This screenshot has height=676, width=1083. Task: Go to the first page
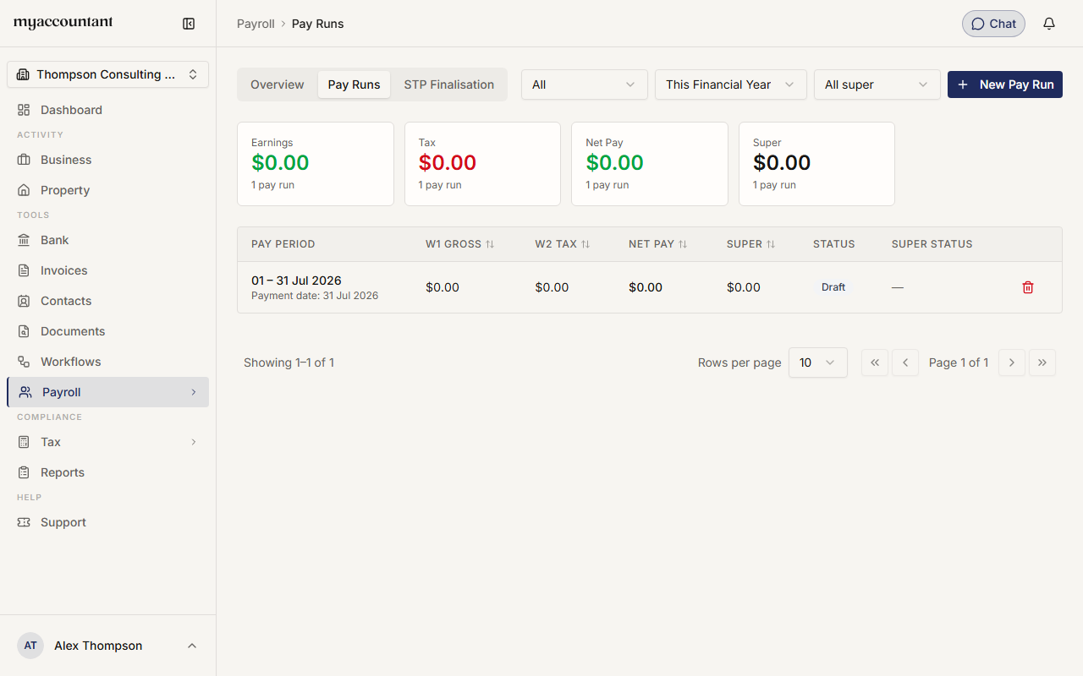[875, 363]
